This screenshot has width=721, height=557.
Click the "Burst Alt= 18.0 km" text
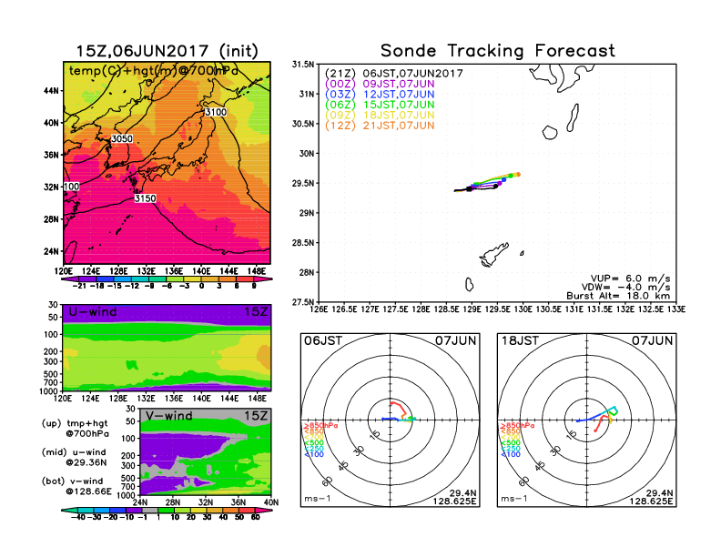(618, 296)
